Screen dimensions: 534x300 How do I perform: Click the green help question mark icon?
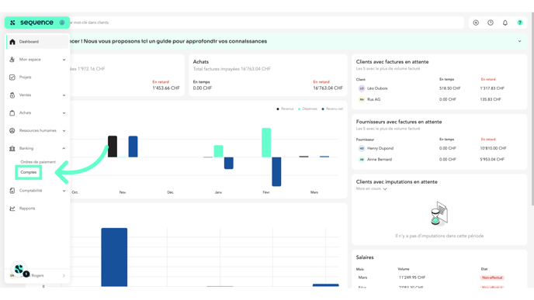click(520, 22)
